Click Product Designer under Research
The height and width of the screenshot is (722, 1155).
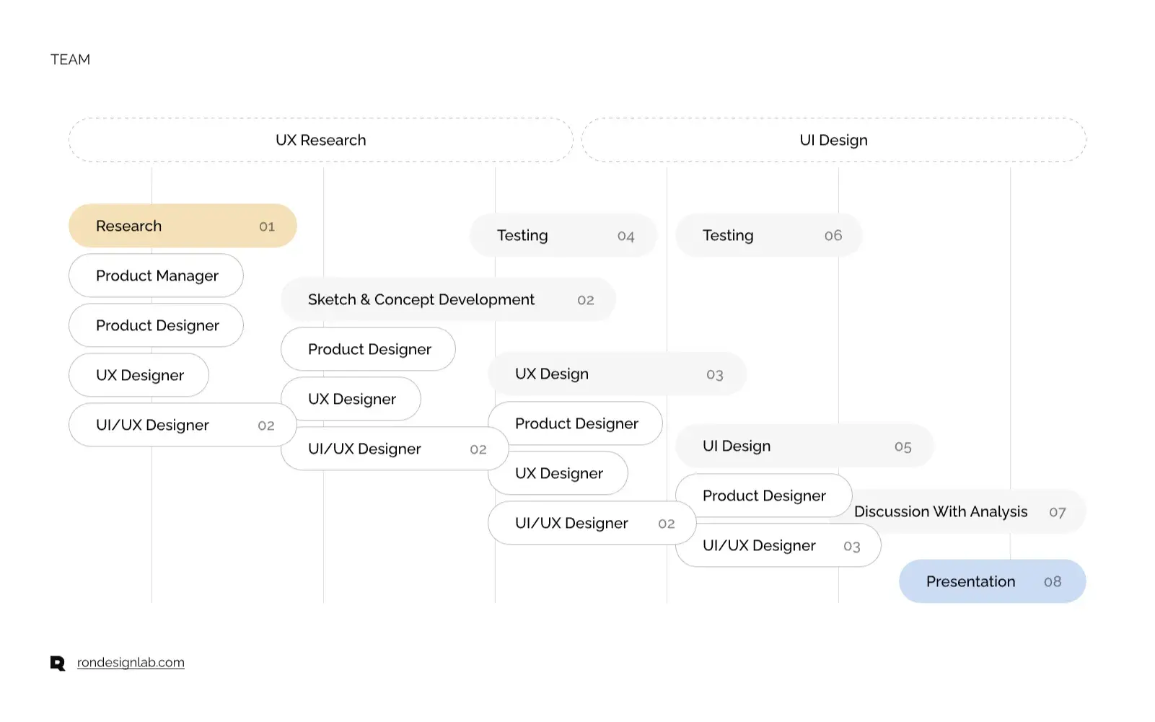tap(156, 325)
